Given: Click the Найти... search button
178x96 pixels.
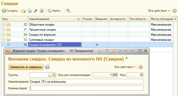Looking at the screenshot, I should tap(55, 11).
